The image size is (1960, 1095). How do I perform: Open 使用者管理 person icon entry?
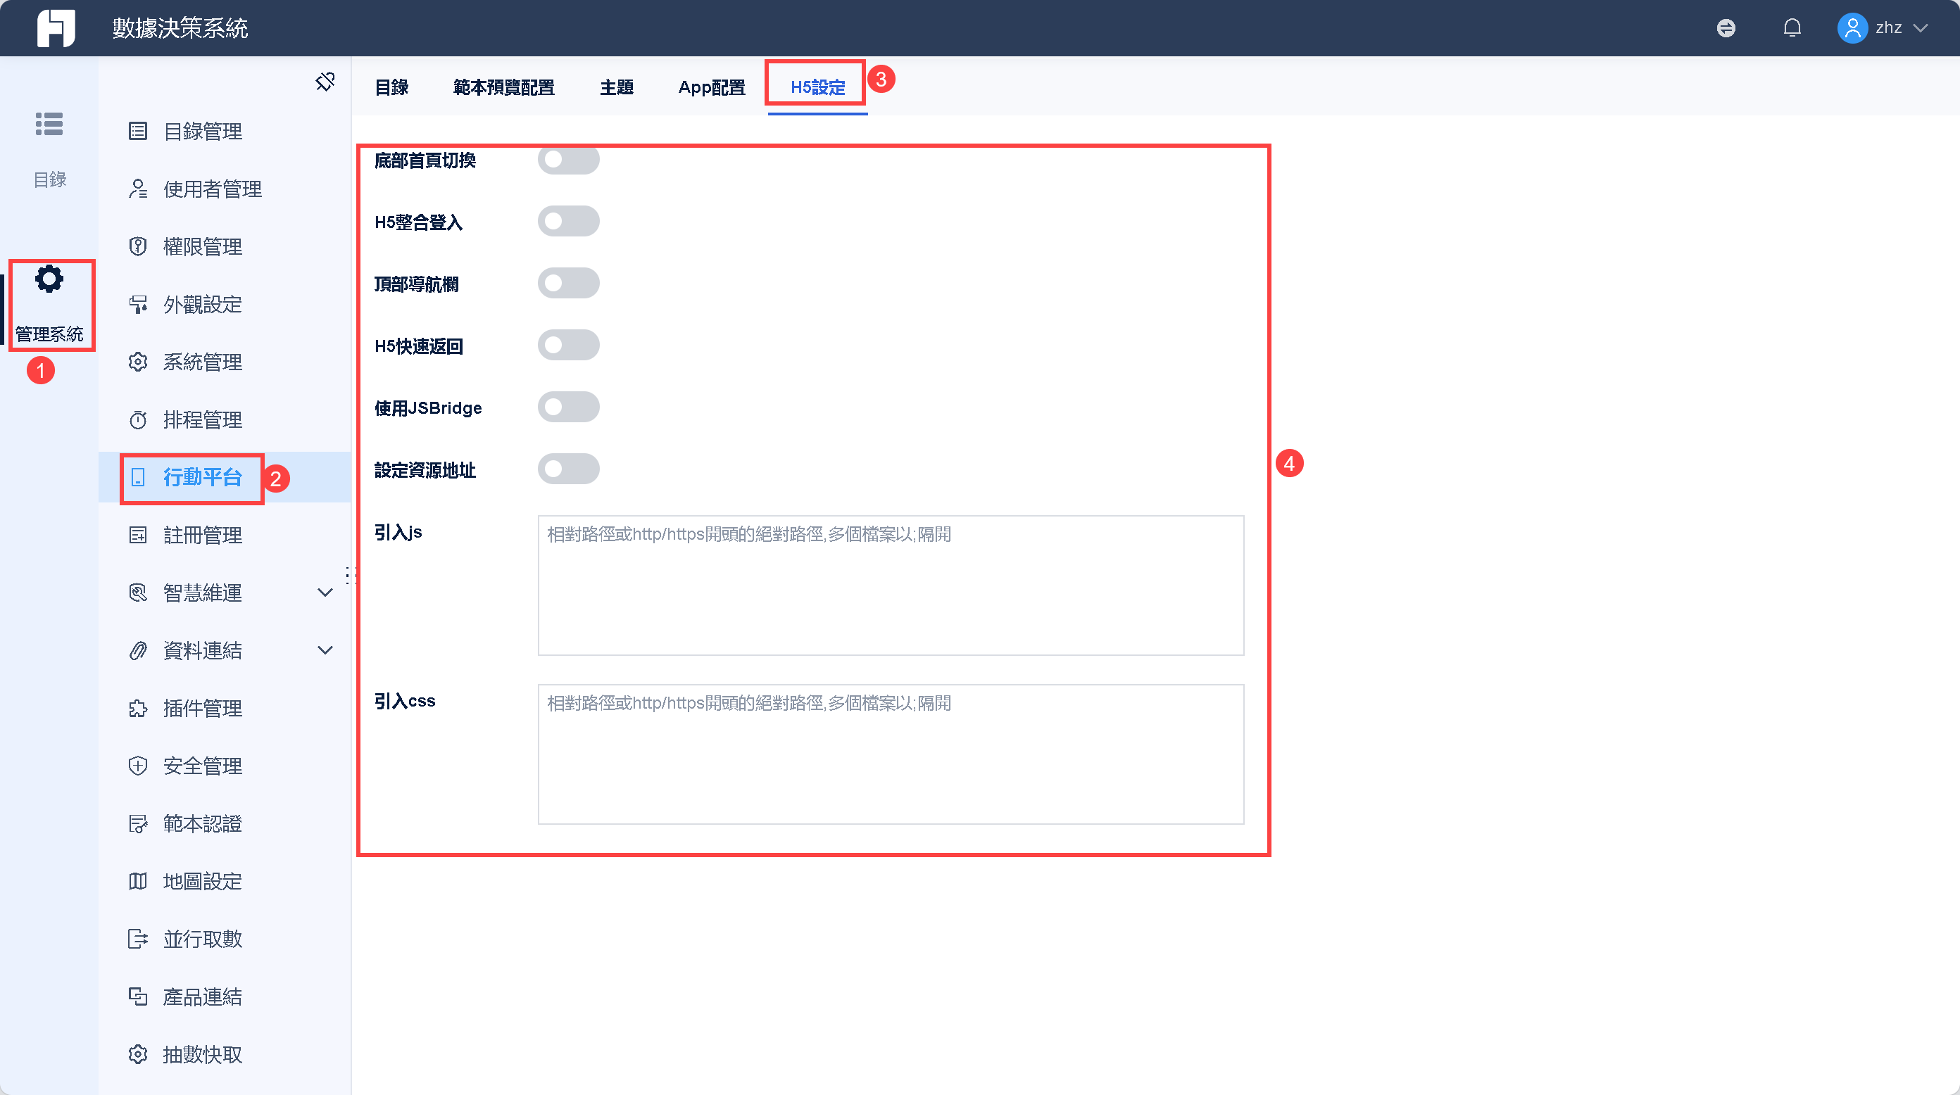point(138,189)
